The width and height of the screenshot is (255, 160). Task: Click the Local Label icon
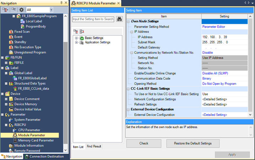tap(22, 21)
